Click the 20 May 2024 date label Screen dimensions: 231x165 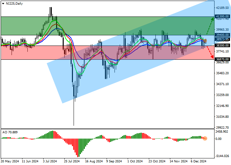tap(9, 161)
